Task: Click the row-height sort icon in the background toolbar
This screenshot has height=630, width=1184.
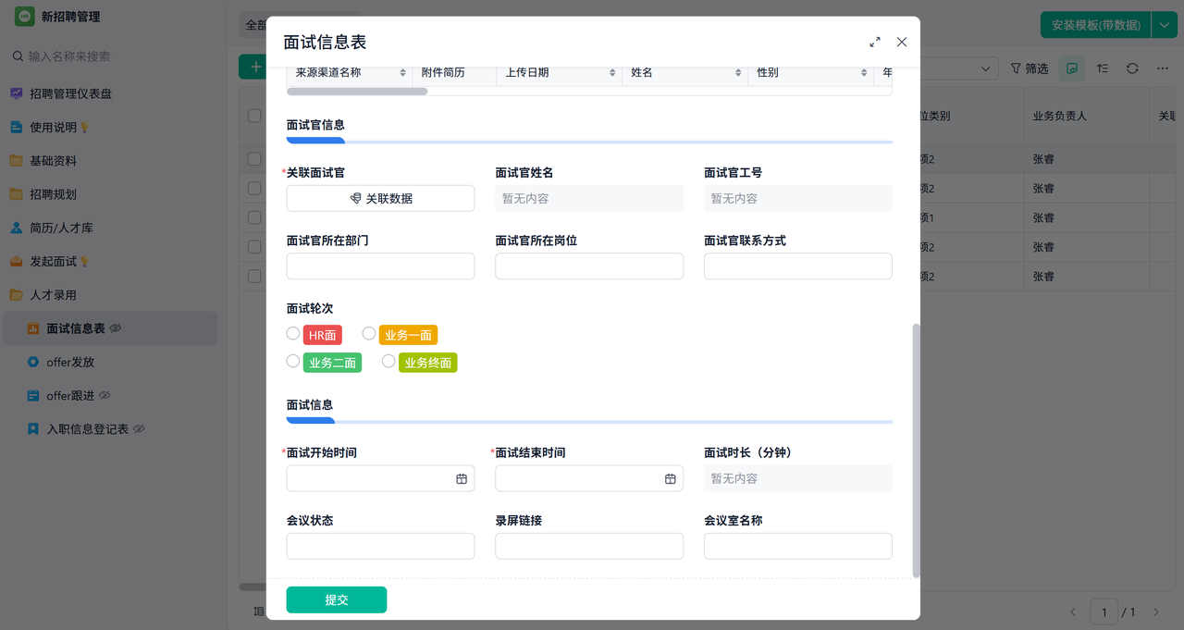Action: (1103, 68)
